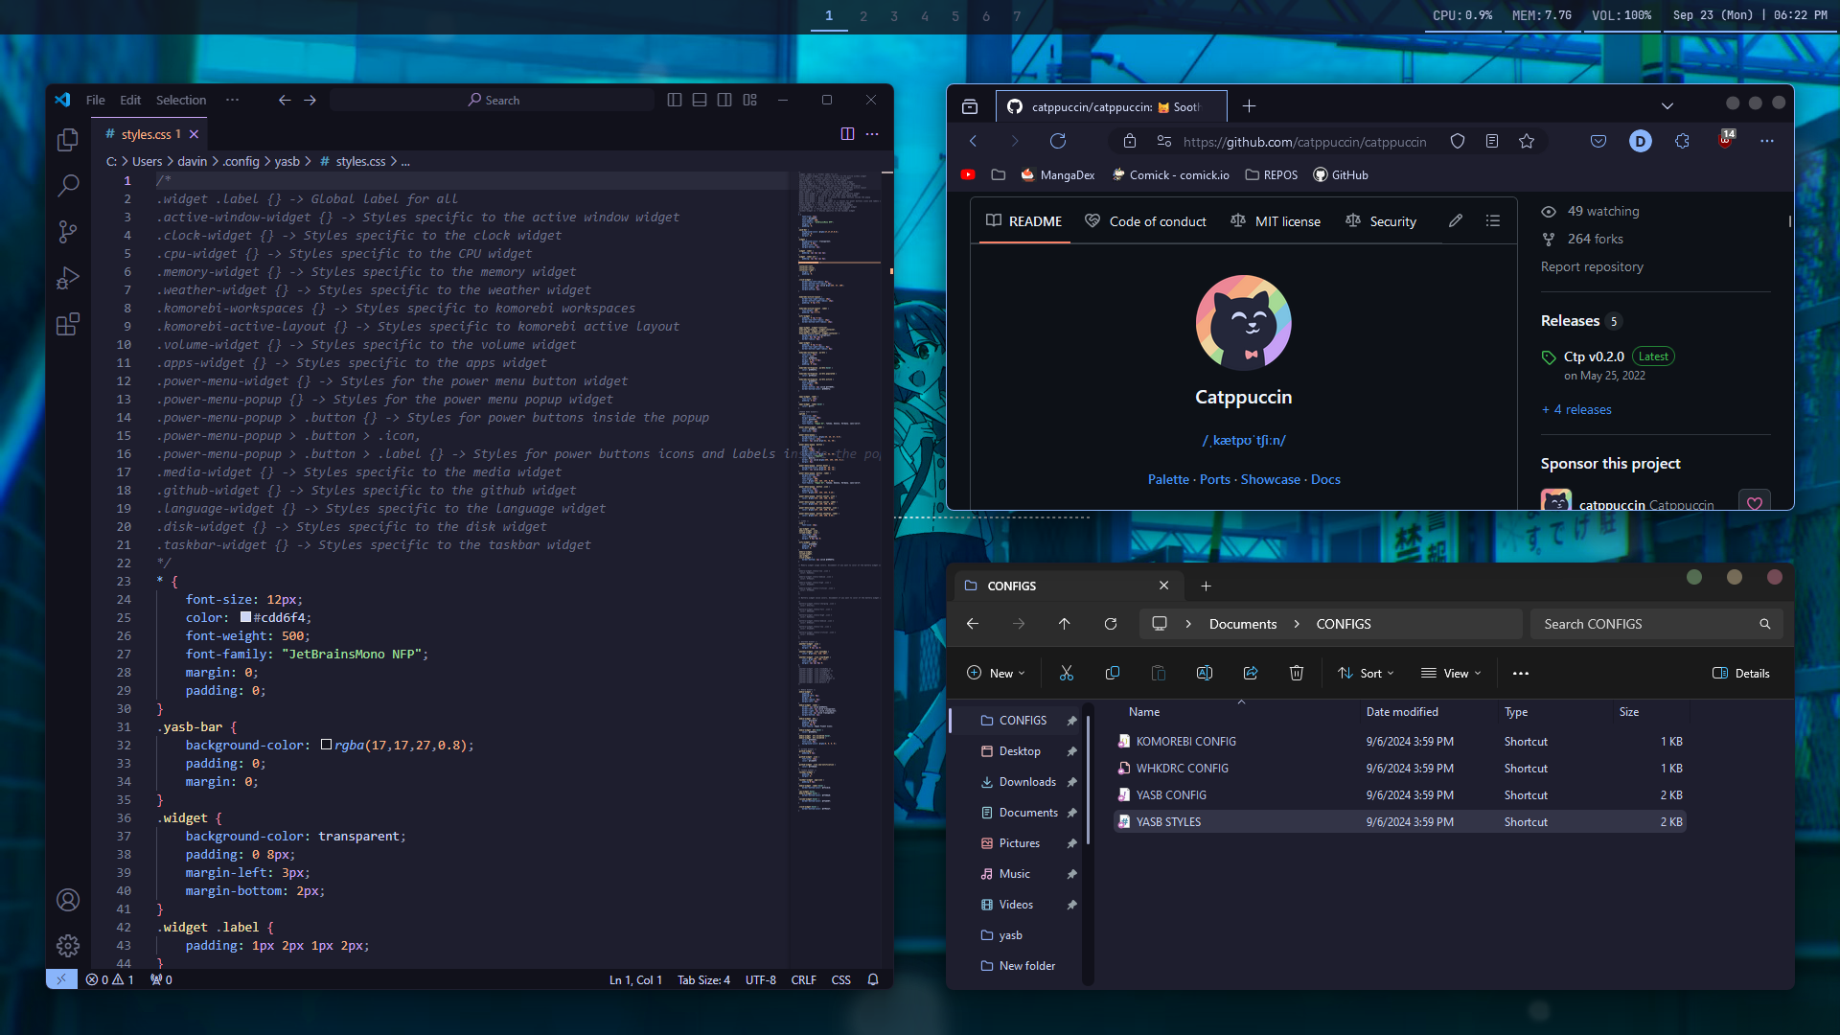Click the split editor right icon

pos(847,134)
